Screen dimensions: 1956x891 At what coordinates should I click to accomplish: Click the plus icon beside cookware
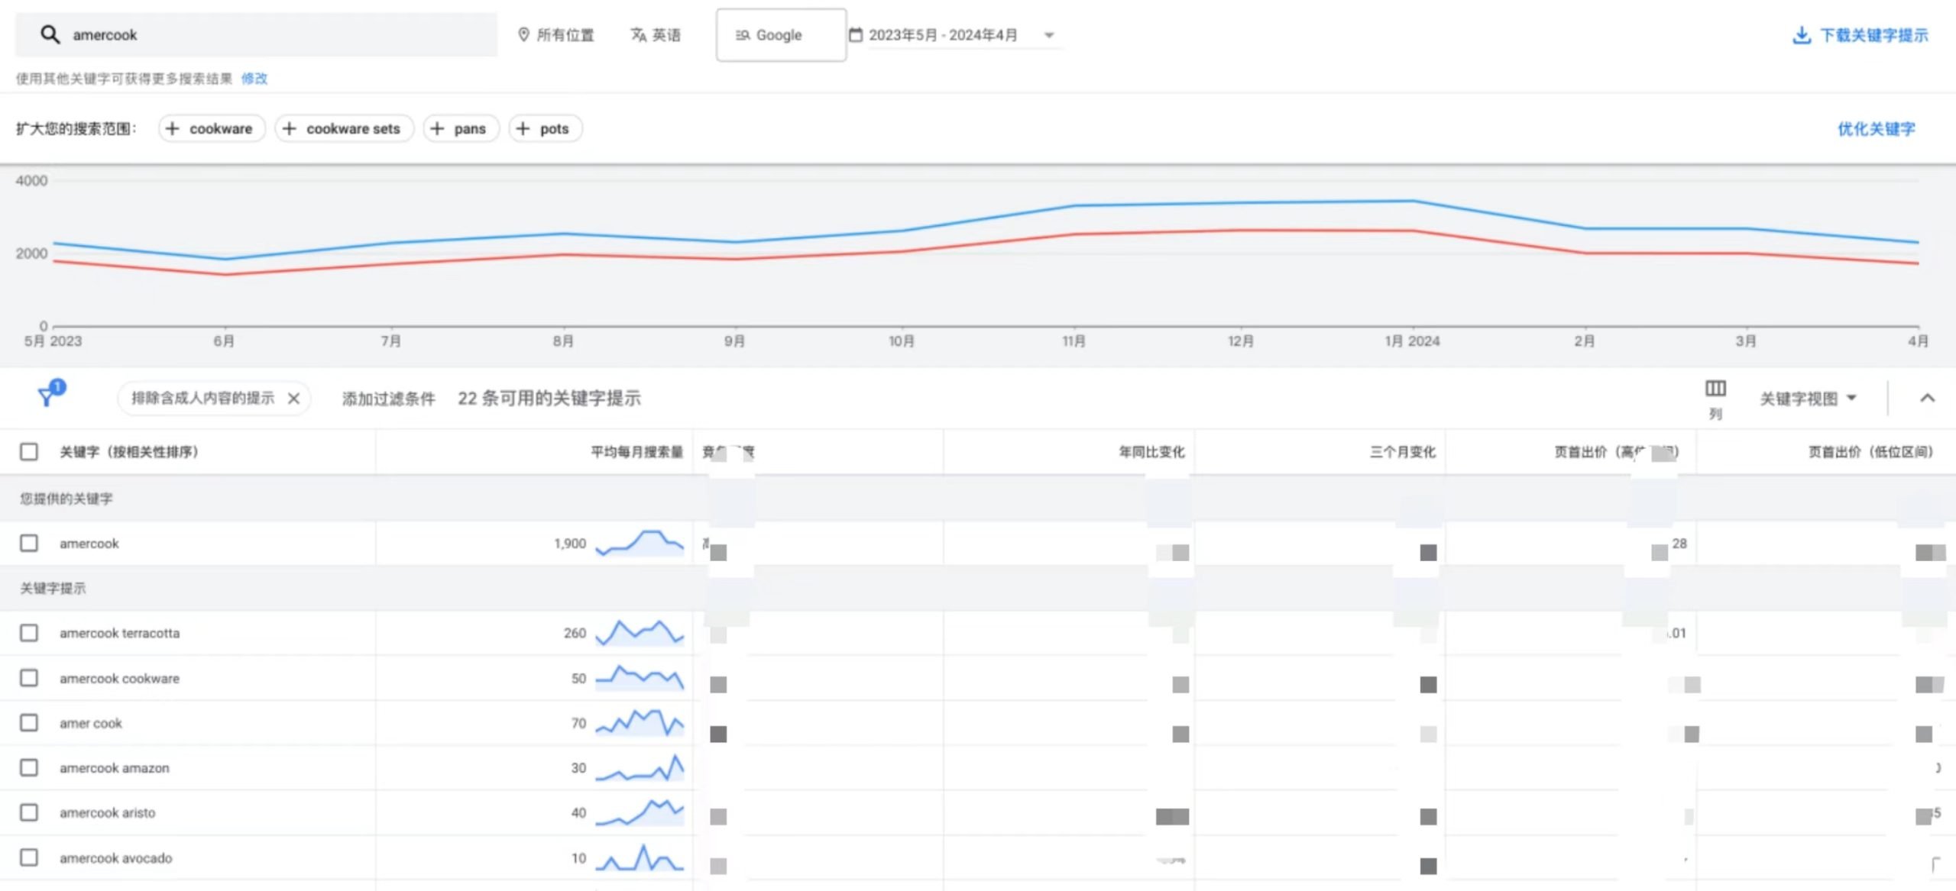pos(173,128)
